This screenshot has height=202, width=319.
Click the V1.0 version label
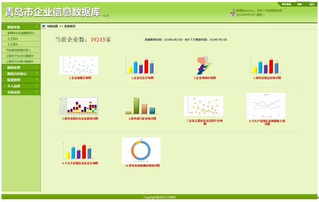point(105,16)
